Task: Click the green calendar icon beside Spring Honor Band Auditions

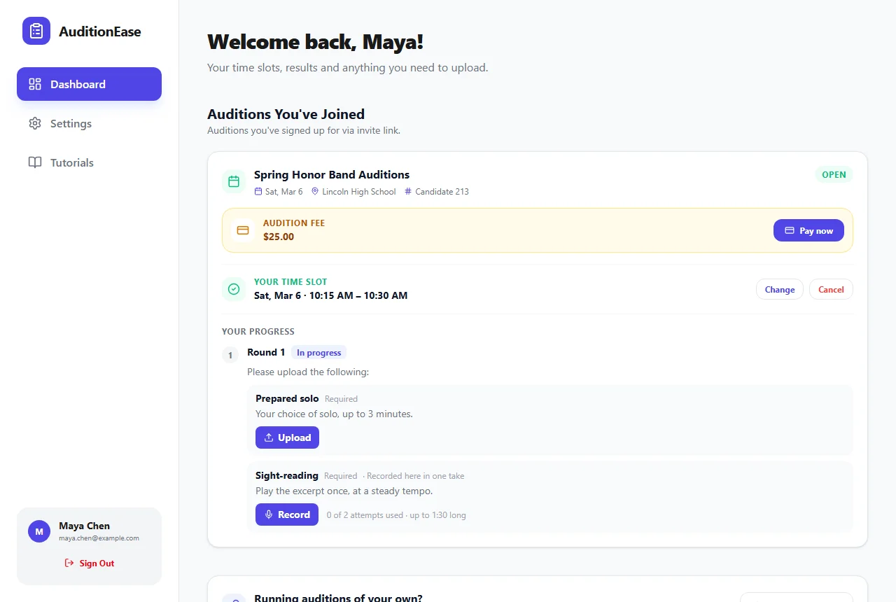Action: [234, 182]
